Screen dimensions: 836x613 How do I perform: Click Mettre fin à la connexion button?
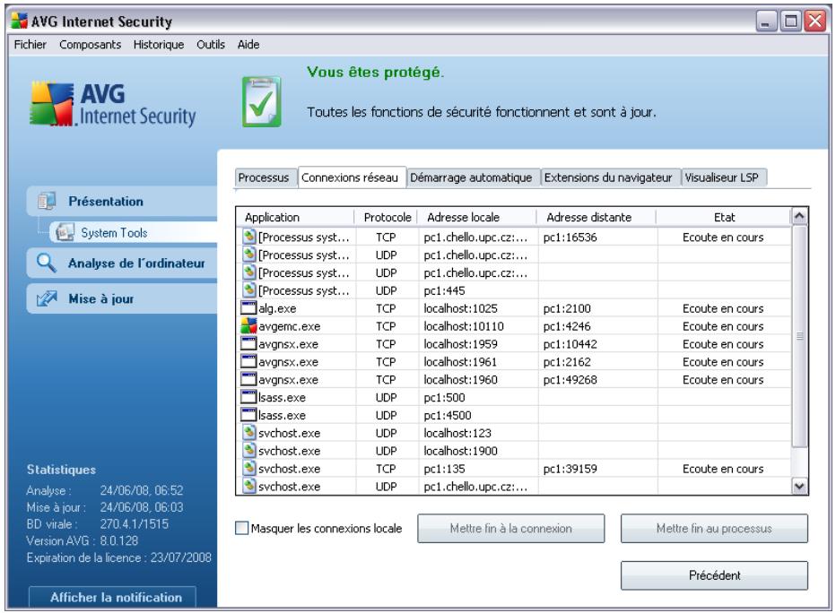point(510,529)
